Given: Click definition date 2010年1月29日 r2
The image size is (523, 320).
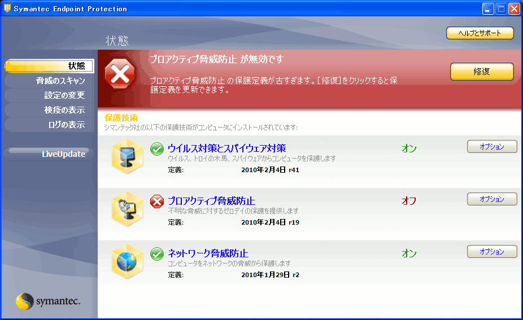Looking at the screenshot, I should 270,275.
